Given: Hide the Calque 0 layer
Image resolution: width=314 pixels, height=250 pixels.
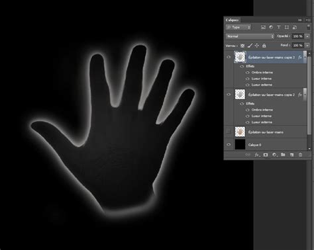Looking at the screenshot, I should [229, 145].
